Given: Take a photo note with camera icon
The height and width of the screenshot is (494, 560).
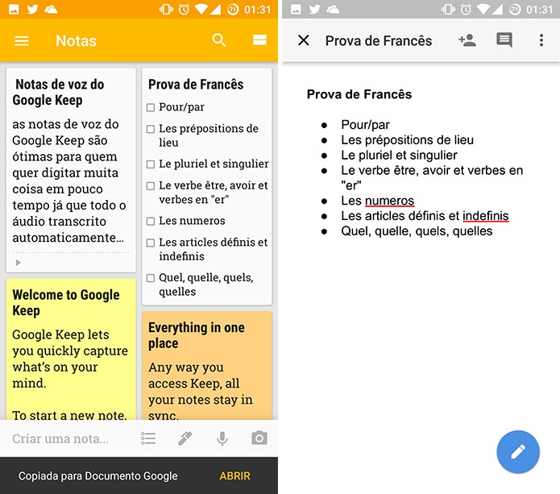Looking at the screenshot, I should (259, 438).
